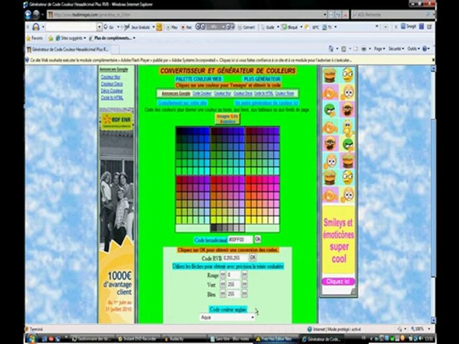This screenshot has height=344, width=459.
Task: Switch to Free Hex Editor Neo taskbar item
Action: click(x=277, y=339)
